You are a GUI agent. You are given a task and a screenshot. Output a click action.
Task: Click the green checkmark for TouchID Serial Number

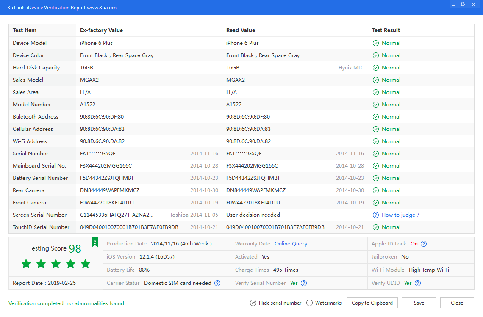(375, 227)
